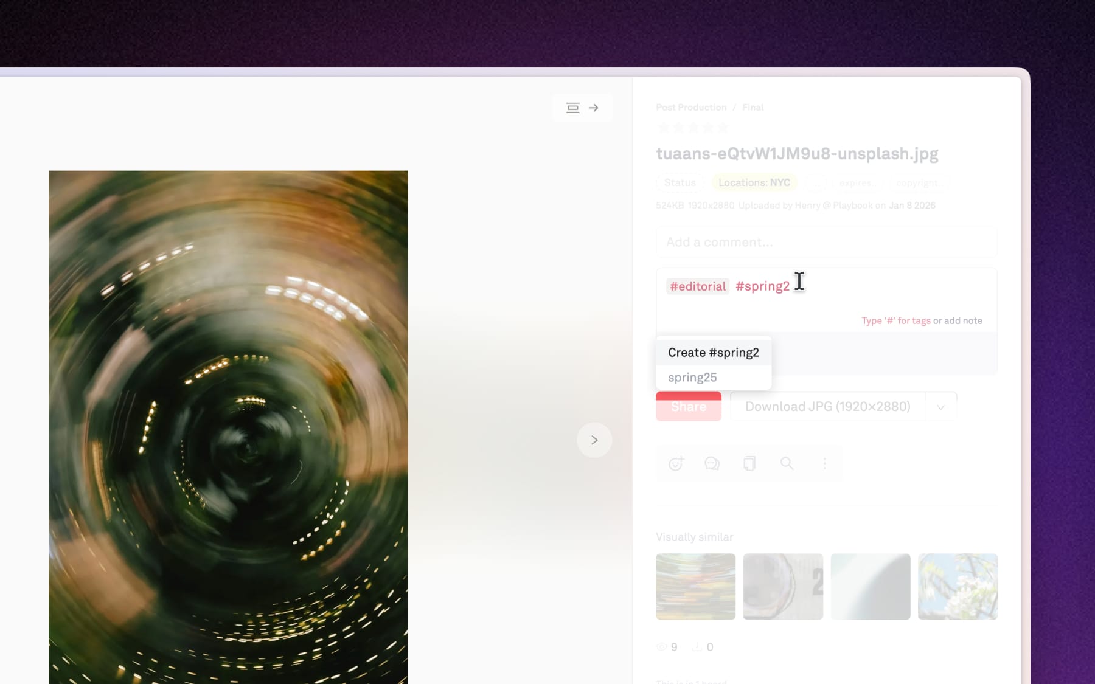Open the Post Production breadcrumb
Screen dimensions: 1095x684
coord(691,107)
